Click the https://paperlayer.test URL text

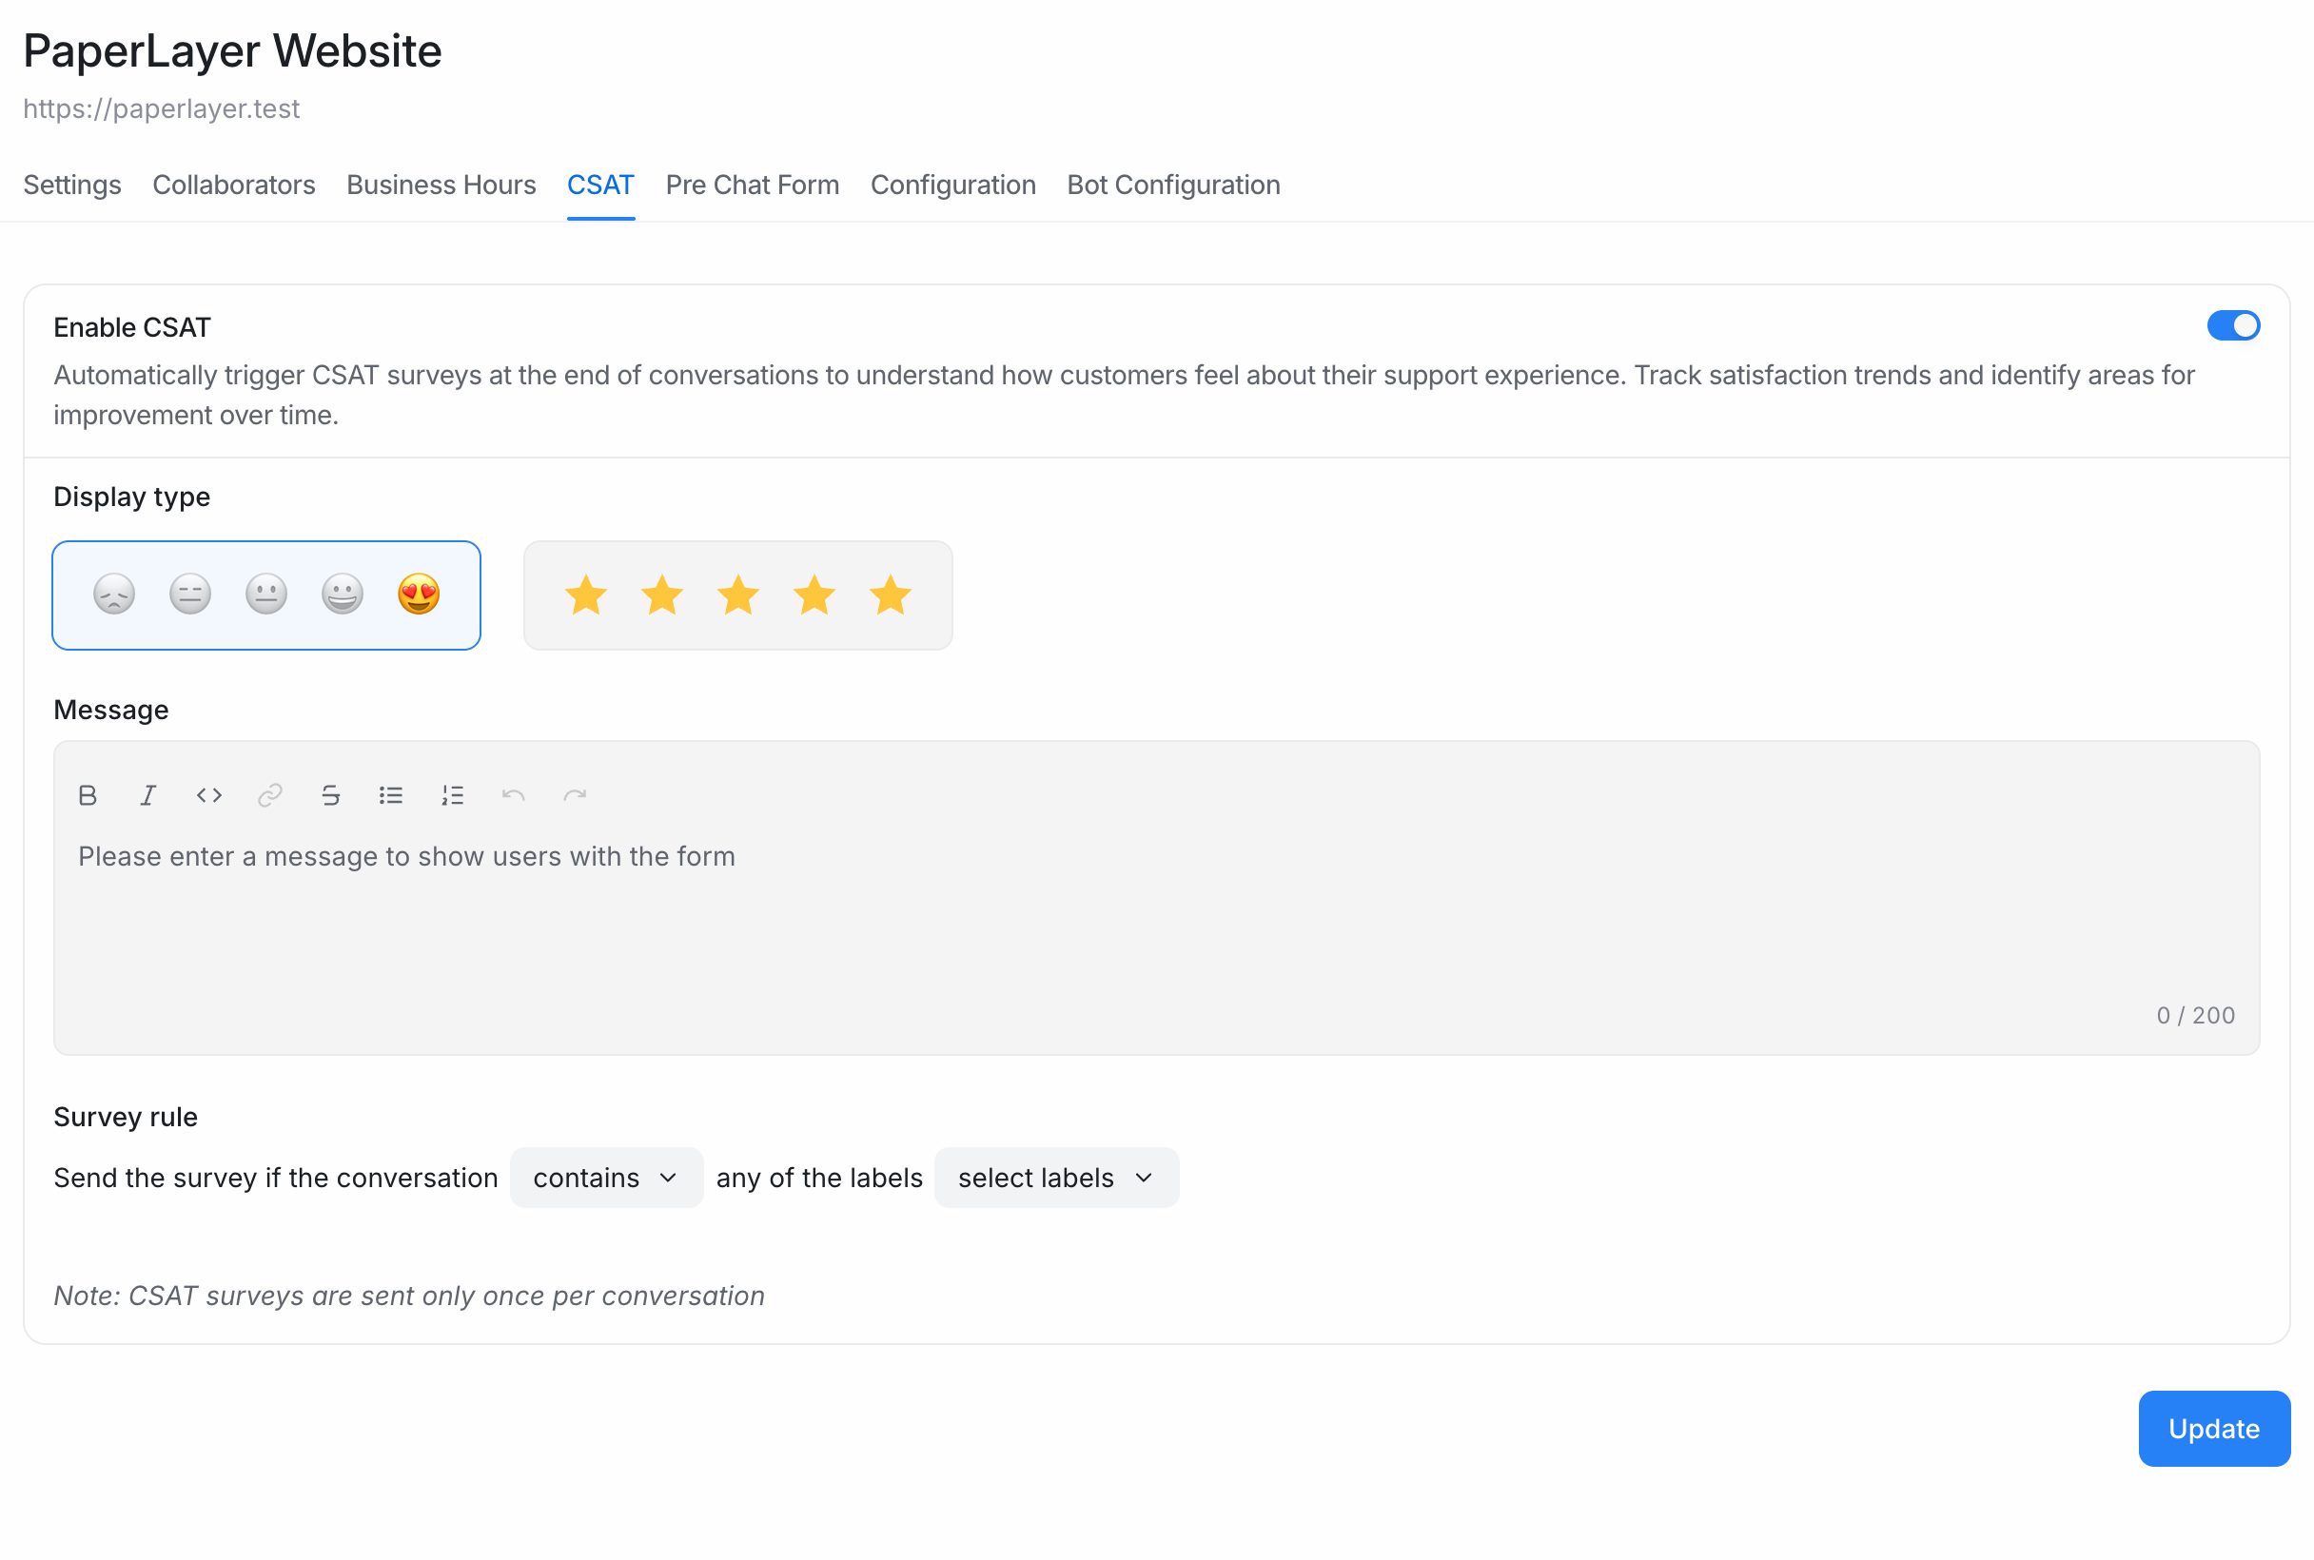(161, 108)
